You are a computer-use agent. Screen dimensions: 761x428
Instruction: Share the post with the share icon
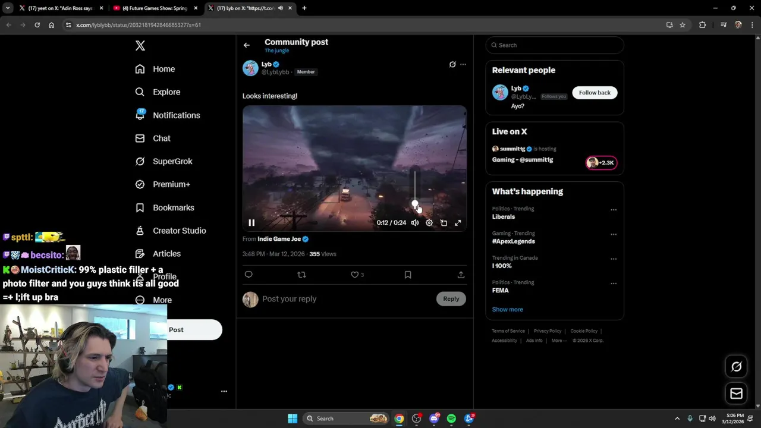coord(461,275)
